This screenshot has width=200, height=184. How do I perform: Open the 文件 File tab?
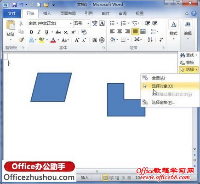(x=11, y=13)
